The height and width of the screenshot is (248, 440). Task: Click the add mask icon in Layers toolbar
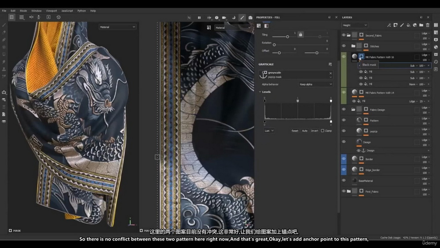coord(396,25)
